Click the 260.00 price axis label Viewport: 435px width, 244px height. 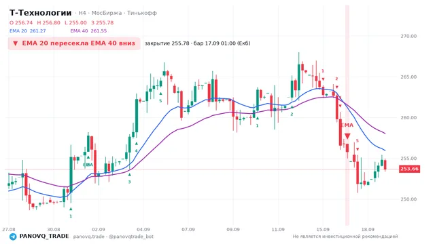click(x=408, y=117)
